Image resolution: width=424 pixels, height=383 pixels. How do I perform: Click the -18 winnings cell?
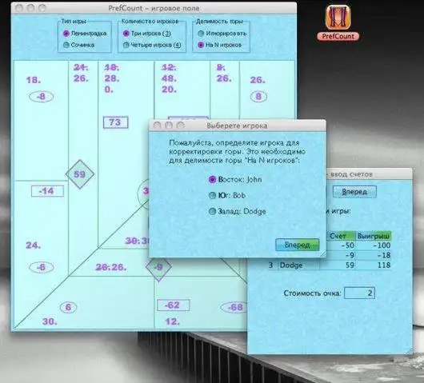click(374, 255)
